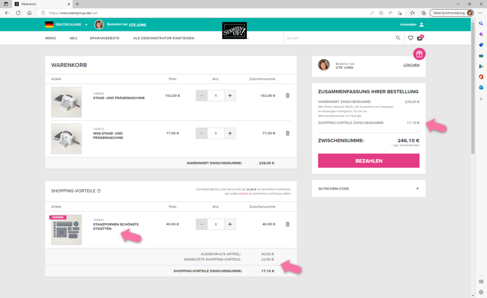
Task: Reload the page with the refresh icon
Action: 19,13
